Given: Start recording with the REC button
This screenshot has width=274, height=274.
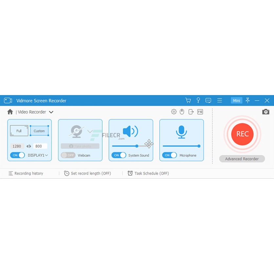Looking at the screenshot, I should [x=242, y=134].
